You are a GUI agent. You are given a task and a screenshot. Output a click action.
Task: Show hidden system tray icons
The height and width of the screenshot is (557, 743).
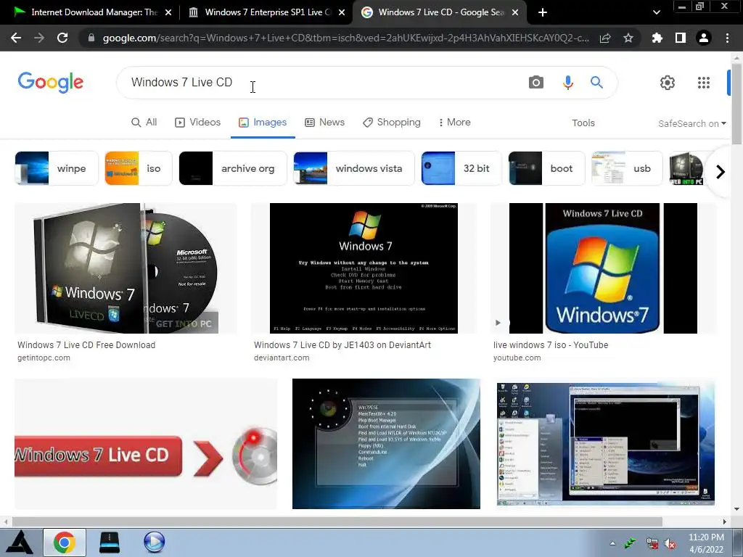pos(612,543)
